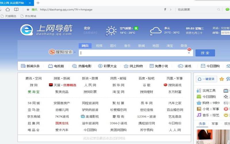This screenshot has height=144, width=230.
Task: Click the orange star favorites icon
Action: (x=221, y=79)
